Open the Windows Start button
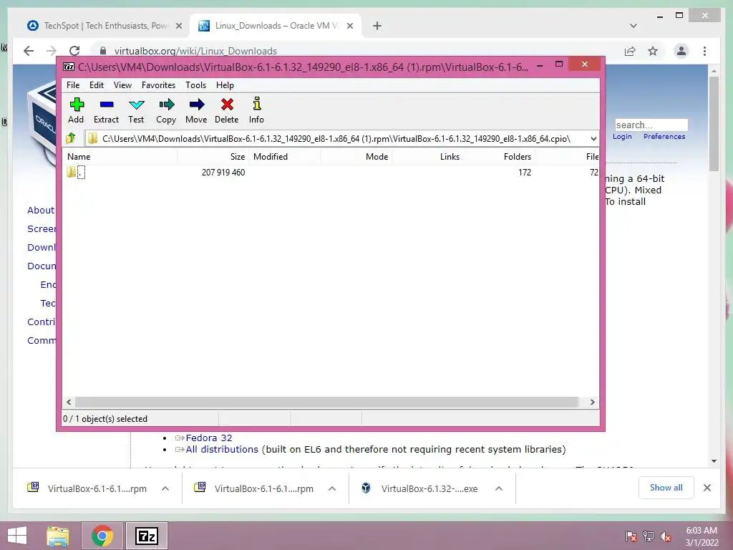This screenshot has width=733, height=550. click(17, 536)
